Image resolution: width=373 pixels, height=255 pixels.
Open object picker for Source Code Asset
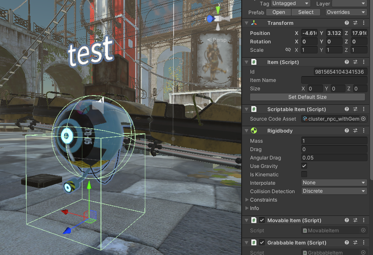[x=363, y=119]
